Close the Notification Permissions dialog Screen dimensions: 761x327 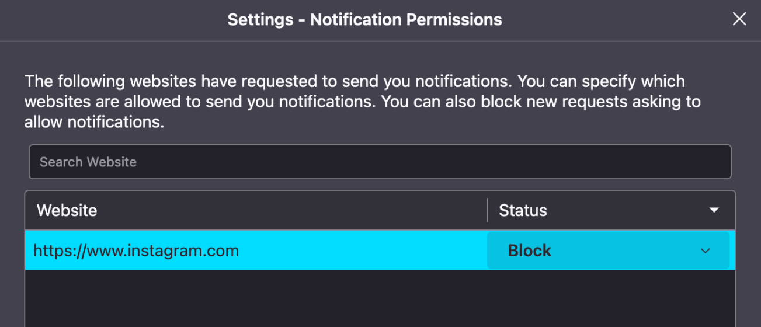[x=739, y=19]
